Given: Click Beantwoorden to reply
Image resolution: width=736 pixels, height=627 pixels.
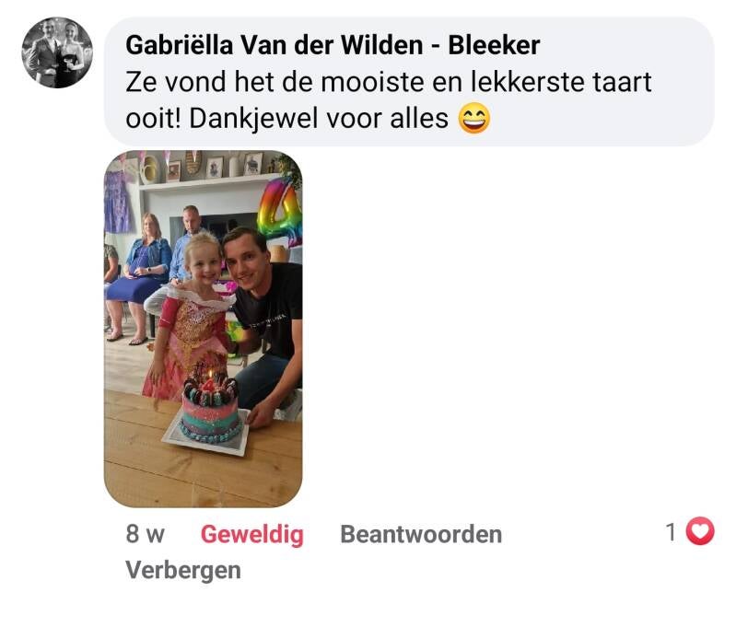Looking at the screenshot, I should click(x=421, y=534).
